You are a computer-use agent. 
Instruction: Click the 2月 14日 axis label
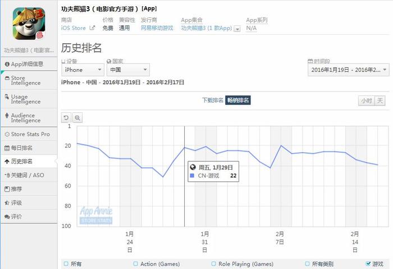click(355, 242)
